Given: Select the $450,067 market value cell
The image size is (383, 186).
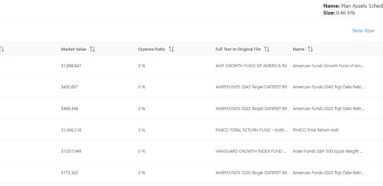Looking at the screenshot, I should point(69,87).
